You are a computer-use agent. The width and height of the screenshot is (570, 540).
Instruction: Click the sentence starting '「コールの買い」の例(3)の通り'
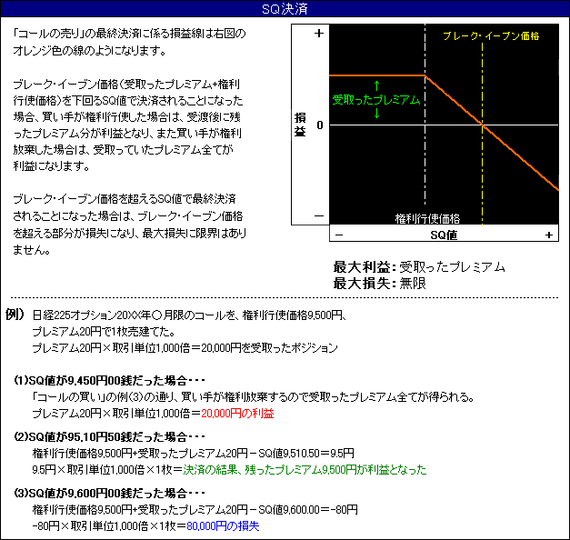coord(254,396)
